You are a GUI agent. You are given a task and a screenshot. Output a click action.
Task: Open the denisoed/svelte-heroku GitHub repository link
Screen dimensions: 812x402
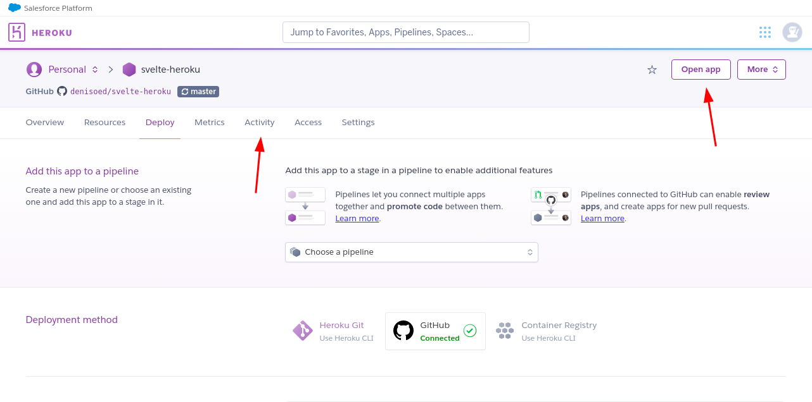120,92
